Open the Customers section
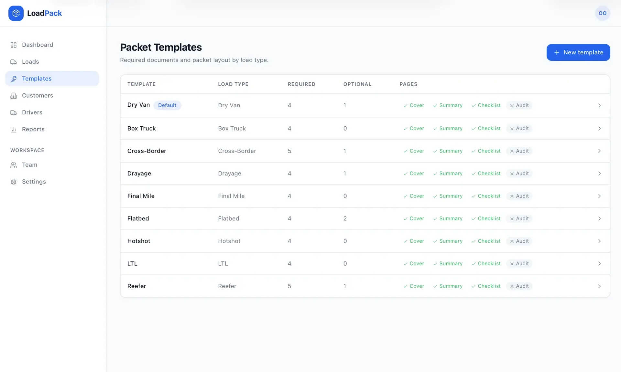This screenshot has width=621, height=372. click(x=52, y=96)
